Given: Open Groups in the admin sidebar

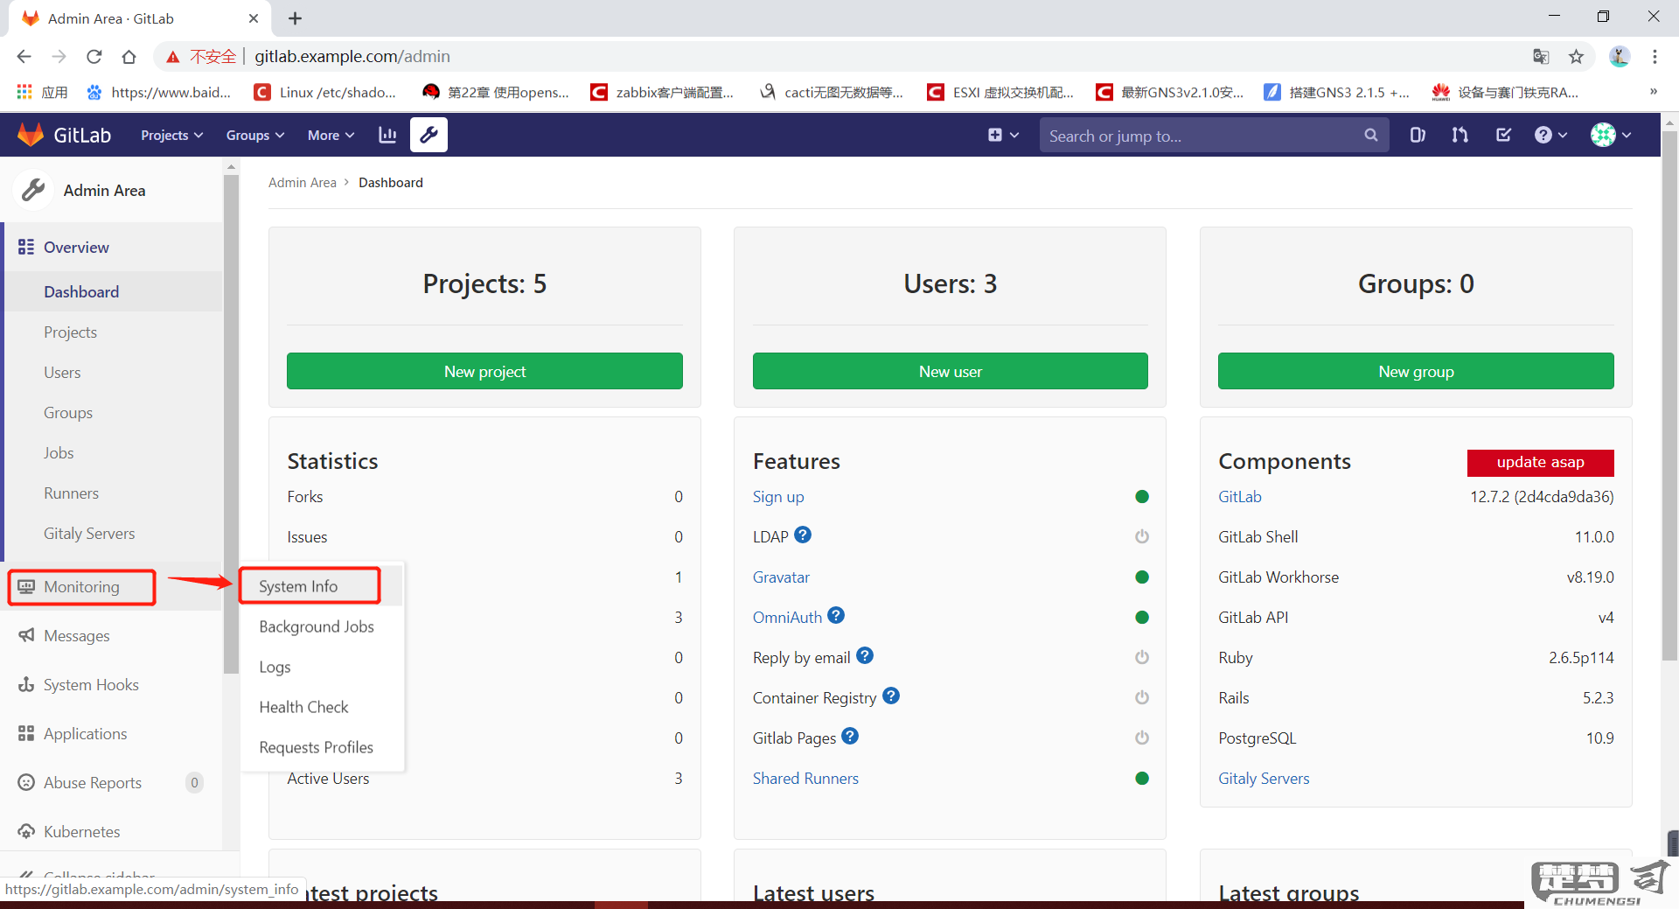Looking at the screenshot, I should (x=68, y=413).
